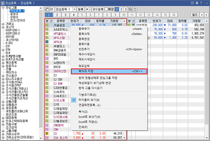Switch to group tab 4
This screenshot has height=141, width=210.
tap(73, 15)
